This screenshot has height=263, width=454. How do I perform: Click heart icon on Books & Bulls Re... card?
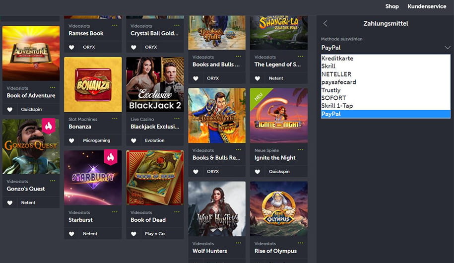pyautogui.click(x=195, y=172)
